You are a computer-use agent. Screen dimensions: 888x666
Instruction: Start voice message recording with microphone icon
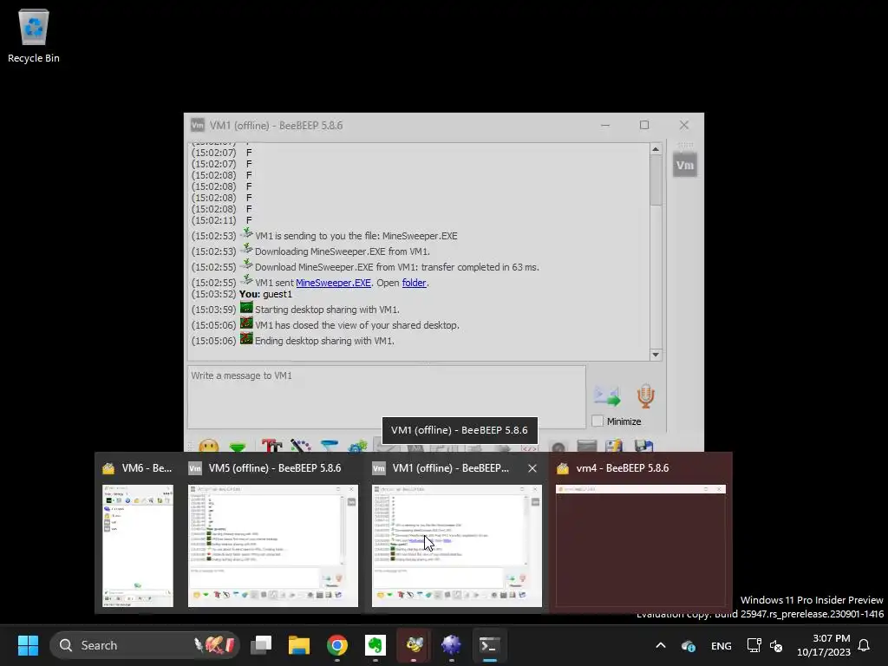[645, 395]
